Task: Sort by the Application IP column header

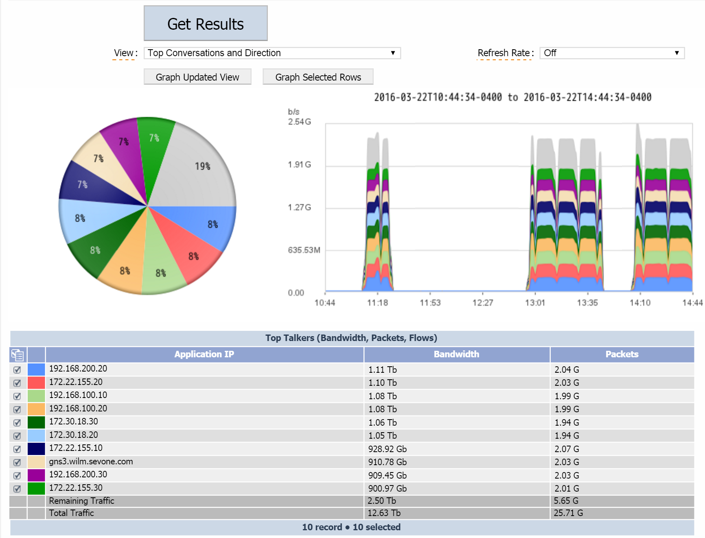Action: point(204,354)
